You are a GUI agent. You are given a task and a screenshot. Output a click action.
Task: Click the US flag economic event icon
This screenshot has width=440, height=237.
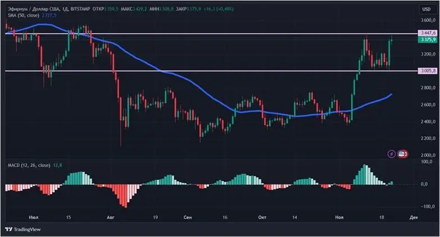pos(402,154)
